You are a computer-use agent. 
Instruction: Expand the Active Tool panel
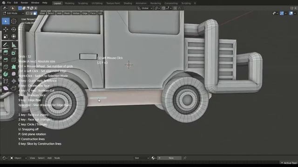tap(288, 163)
